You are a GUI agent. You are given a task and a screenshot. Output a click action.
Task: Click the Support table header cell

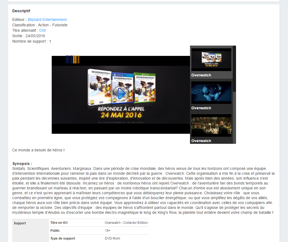coord(30,223)
